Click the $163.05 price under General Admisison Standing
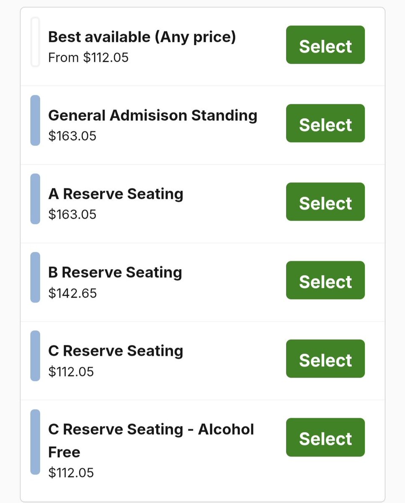The height and width of the screenshot is (503, 405). (x=72, y=136)
